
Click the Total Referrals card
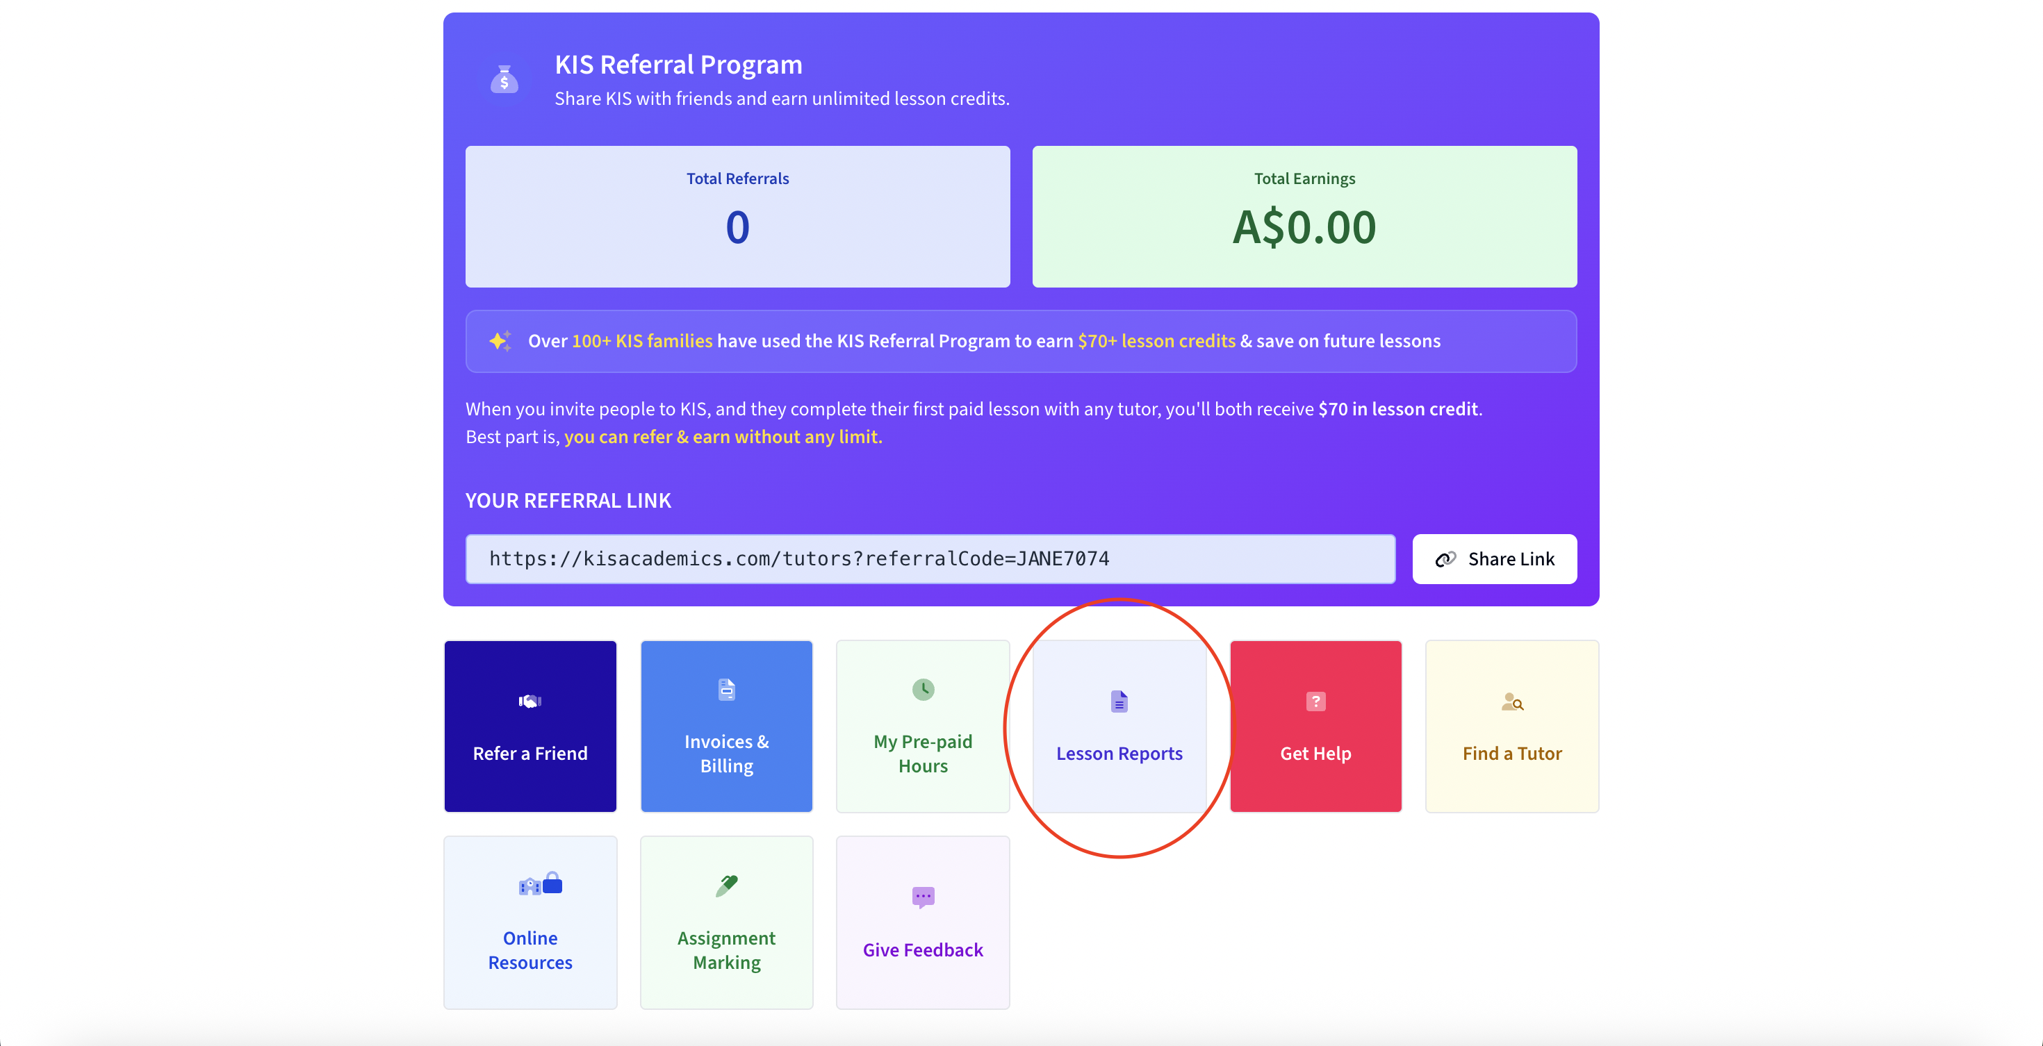(x=737, y=216)
